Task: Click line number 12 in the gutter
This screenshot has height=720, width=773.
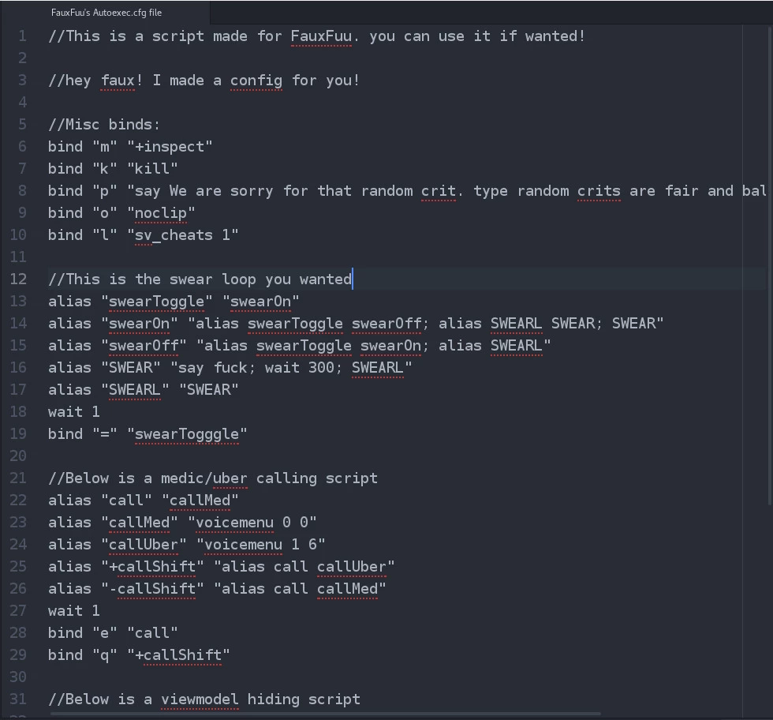Action: [x=18, y=279]
